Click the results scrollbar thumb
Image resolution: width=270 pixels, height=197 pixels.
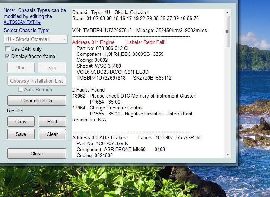point(228,32)
